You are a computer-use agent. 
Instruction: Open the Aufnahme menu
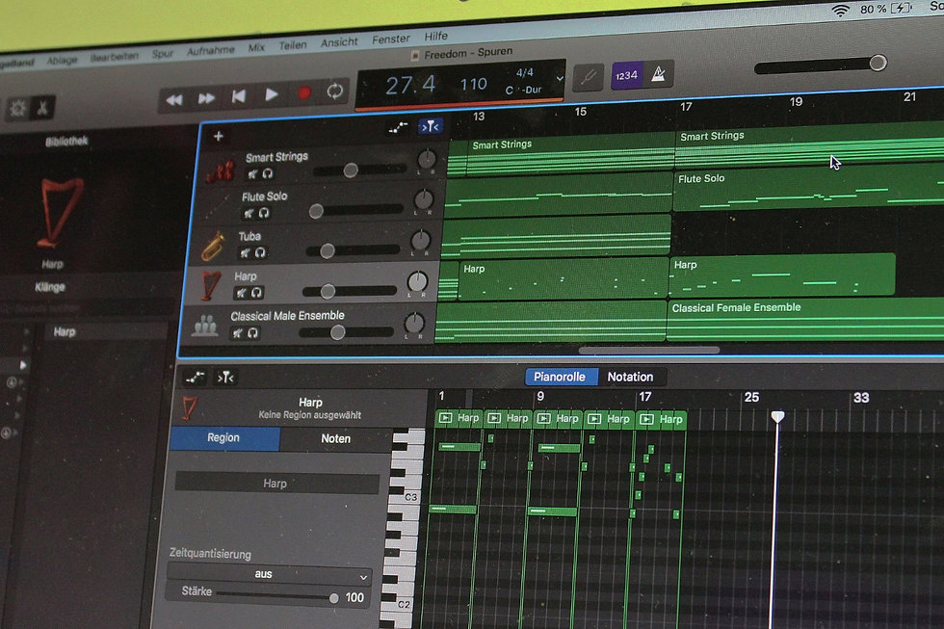coord(211,50)
